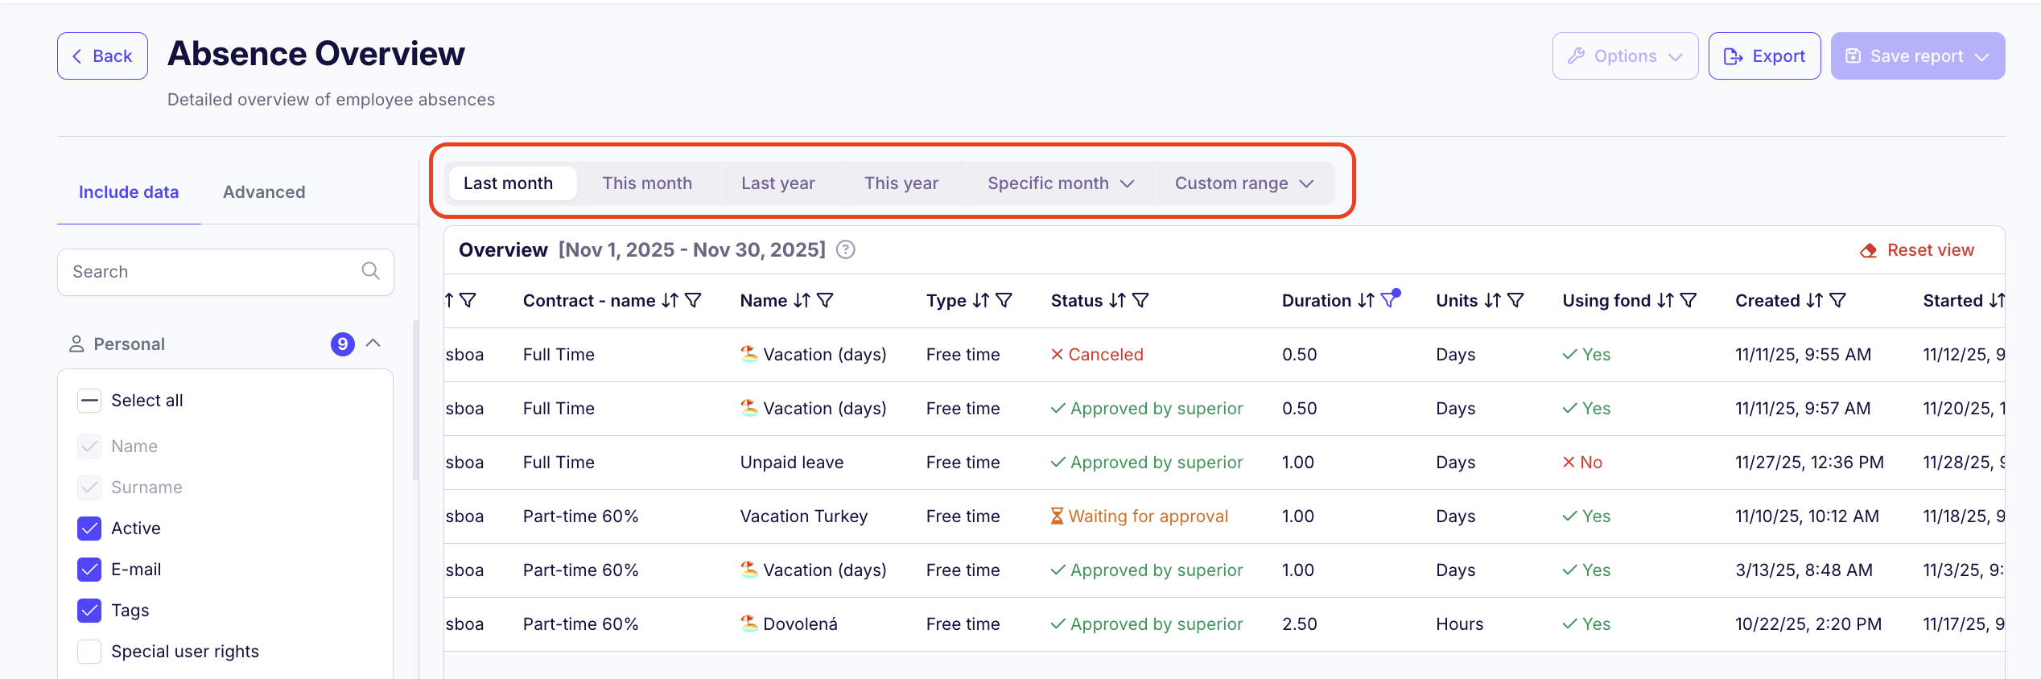Open the filter for Type column

[x=1004, y=301]
